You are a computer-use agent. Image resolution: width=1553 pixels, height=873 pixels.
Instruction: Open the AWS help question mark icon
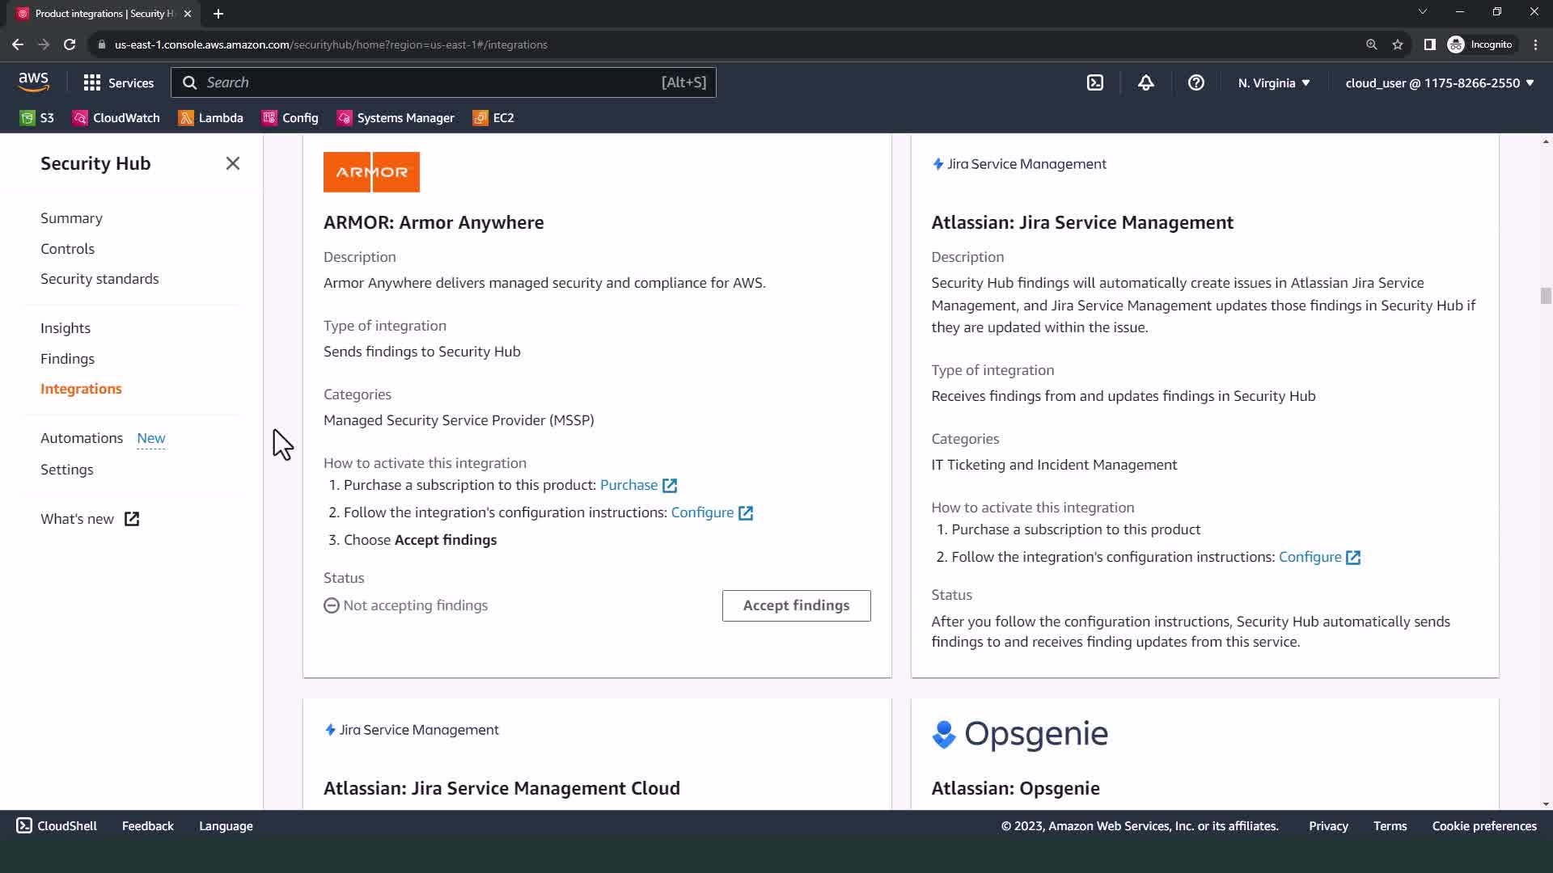[1195, 82]
